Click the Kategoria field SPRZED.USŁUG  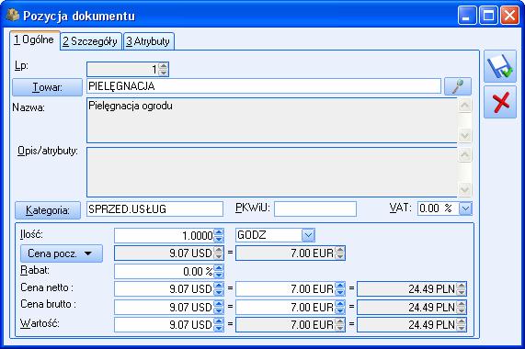pos(154,208)
